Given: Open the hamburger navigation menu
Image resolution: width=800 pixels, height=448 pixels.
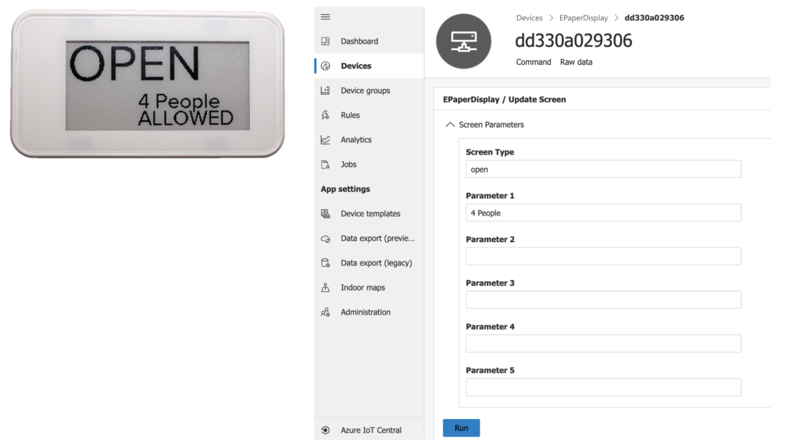Looking at the screenshot, I should pos(325,17).
